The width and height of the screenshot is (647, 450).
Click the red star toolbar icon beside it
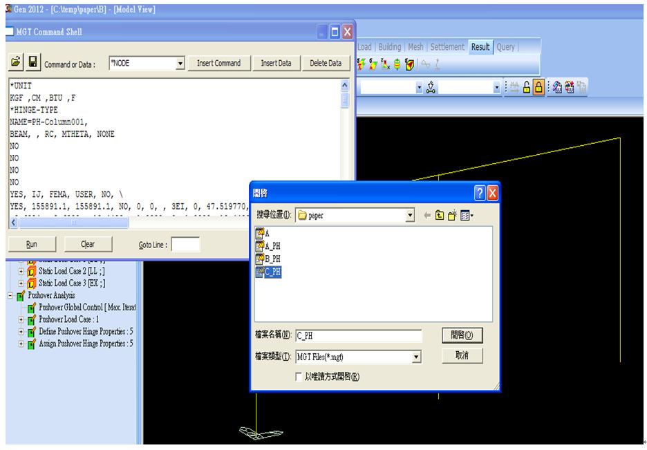point(570,87)
